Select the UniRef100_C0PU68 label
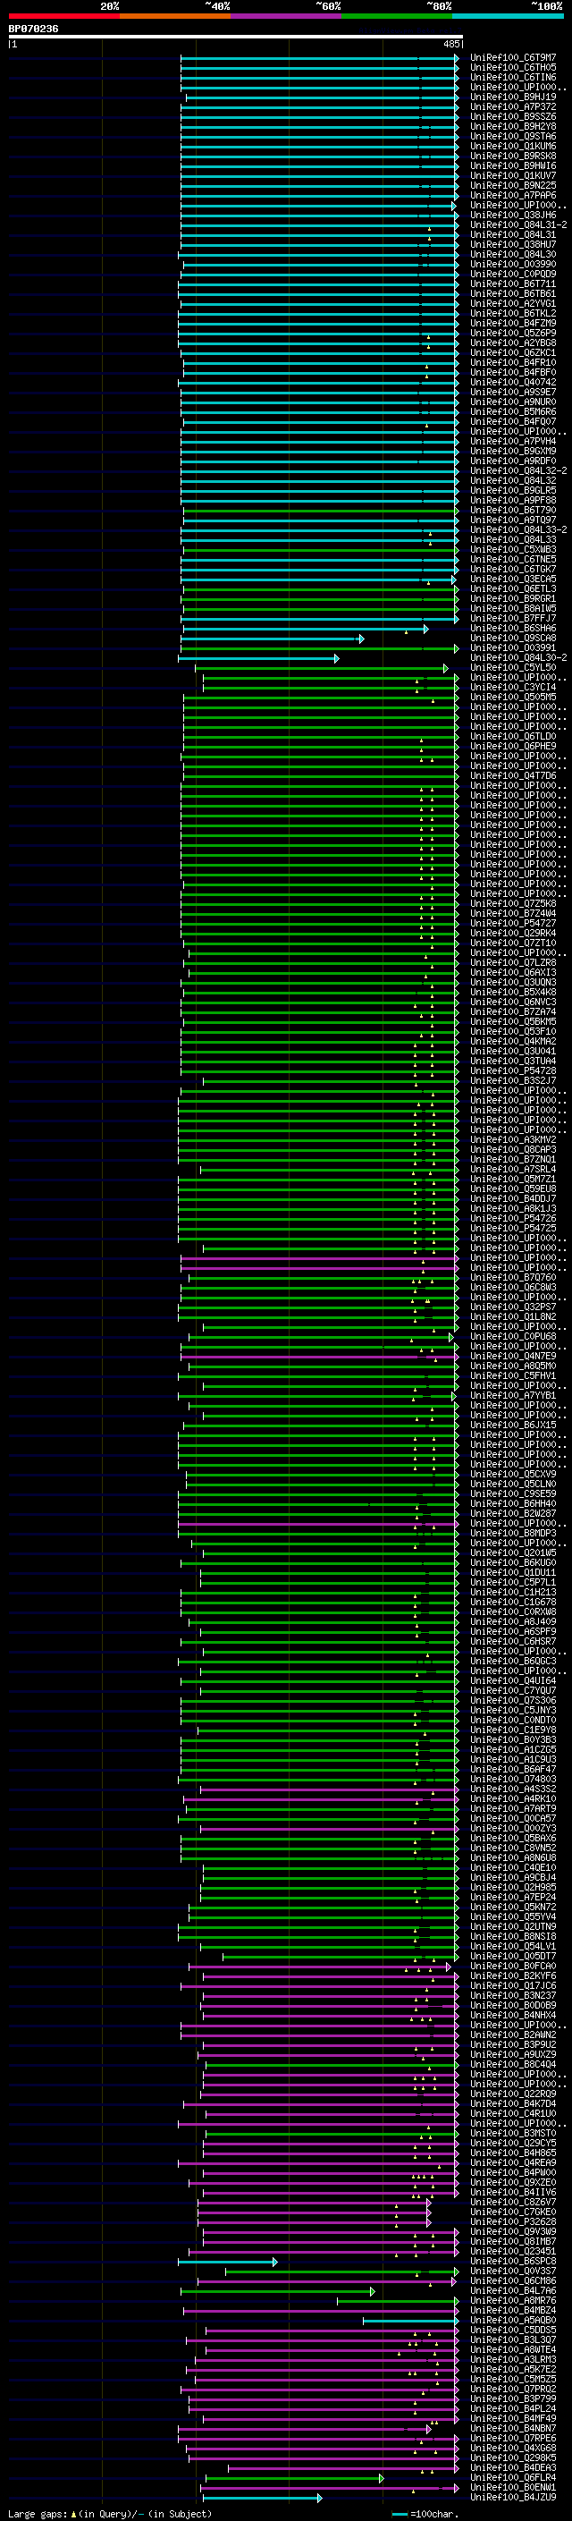The image size is (572, 2521). tap(512, 1337)
